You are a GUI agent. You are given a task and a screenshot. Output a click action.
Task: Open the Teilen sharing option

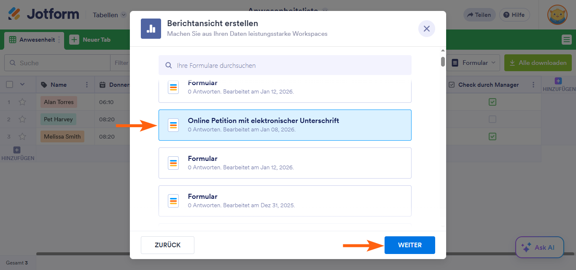tap(479, 14)
